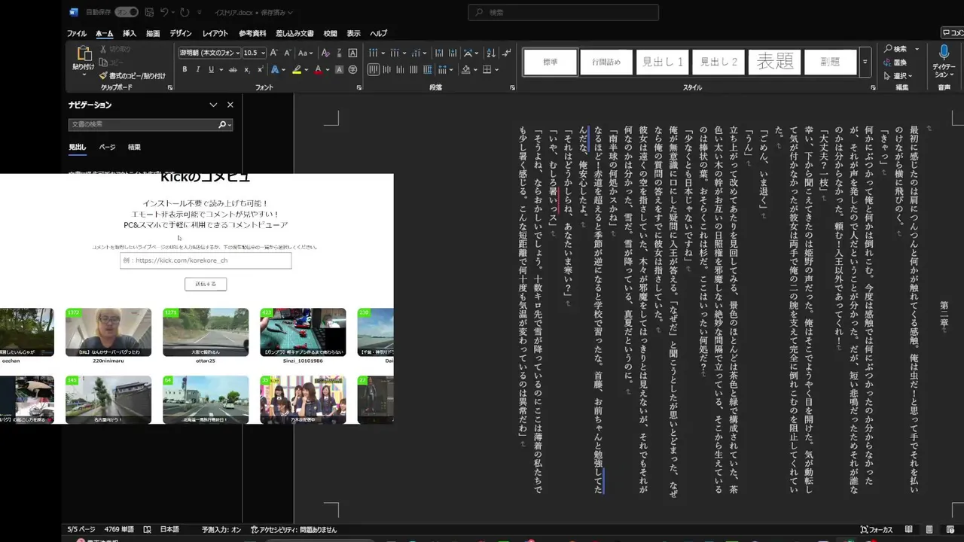The height and width of the screenshot is (542, 964).
Task: Open the 参考資料 ribbon tab
Action: click(x=252, y=33)
